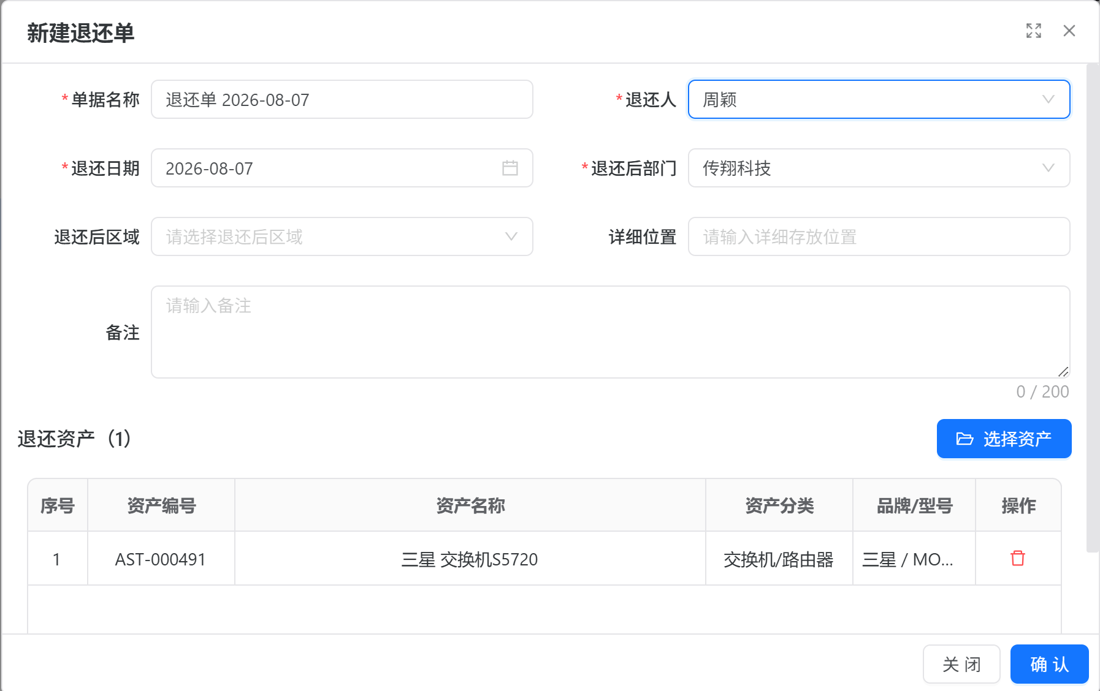Click the 退还人 dropdown chevron arrow
The height and width of the screenshot is (691, 1100).
pos(1048,99)
